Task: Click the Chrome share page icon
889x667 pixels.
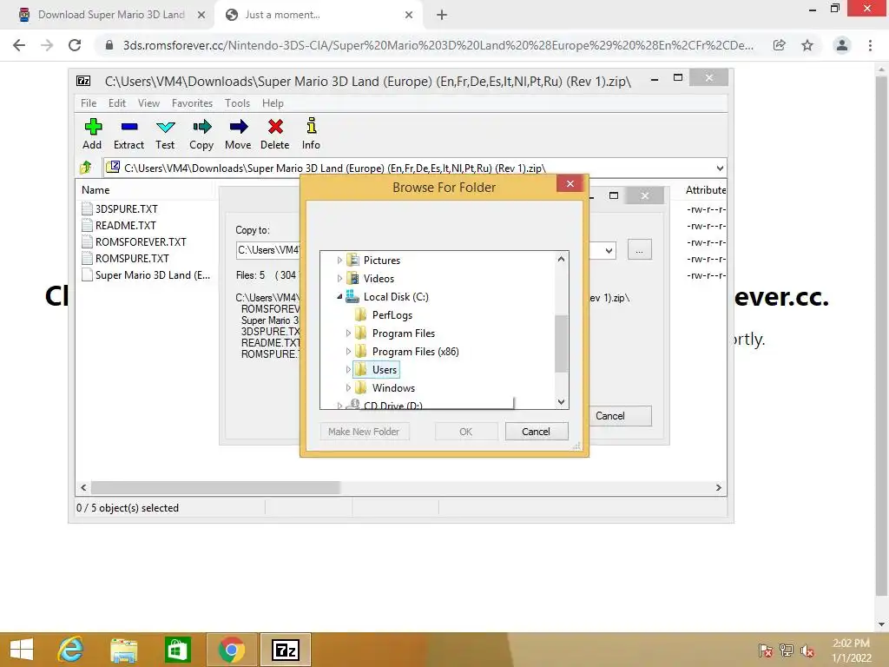Action: [780, 45]
